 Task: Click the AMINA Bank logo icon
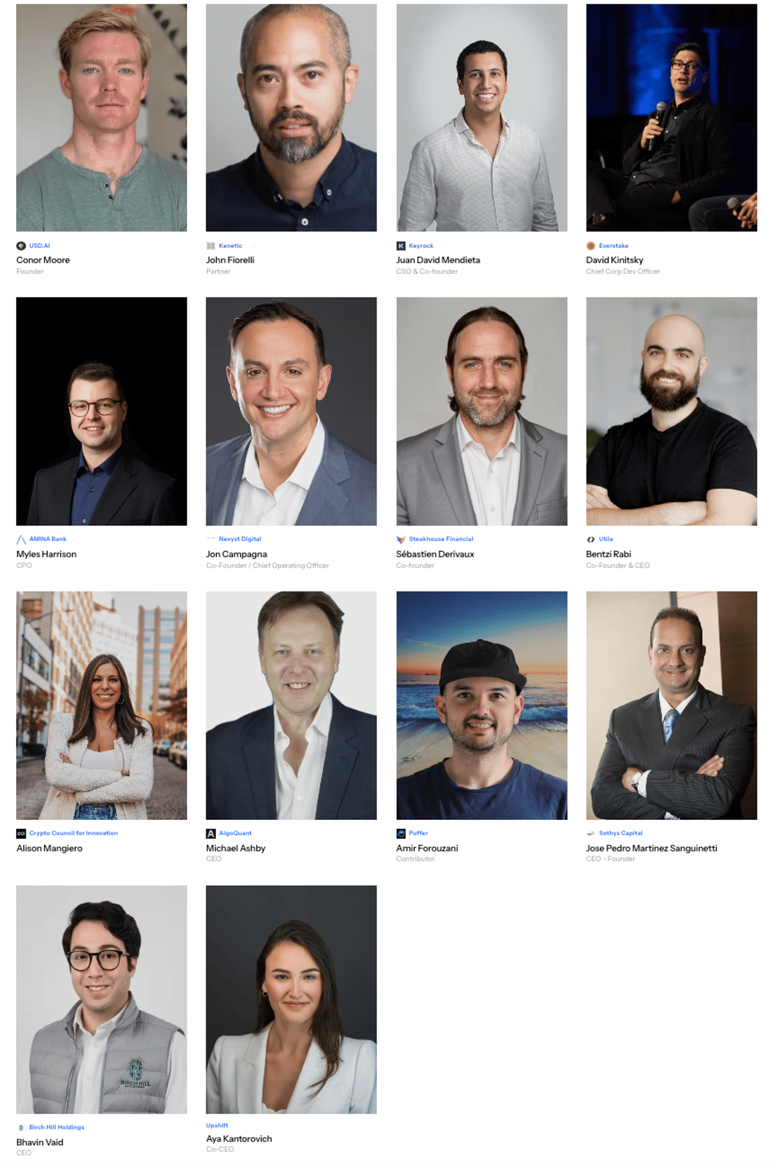click(21, 539)
